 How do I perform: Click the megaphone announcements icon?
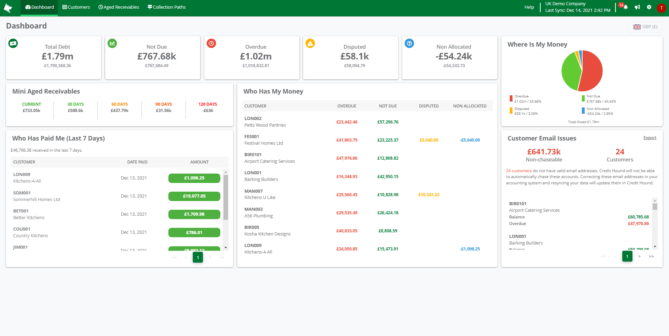pyautogui.click(x=637, y=7)
